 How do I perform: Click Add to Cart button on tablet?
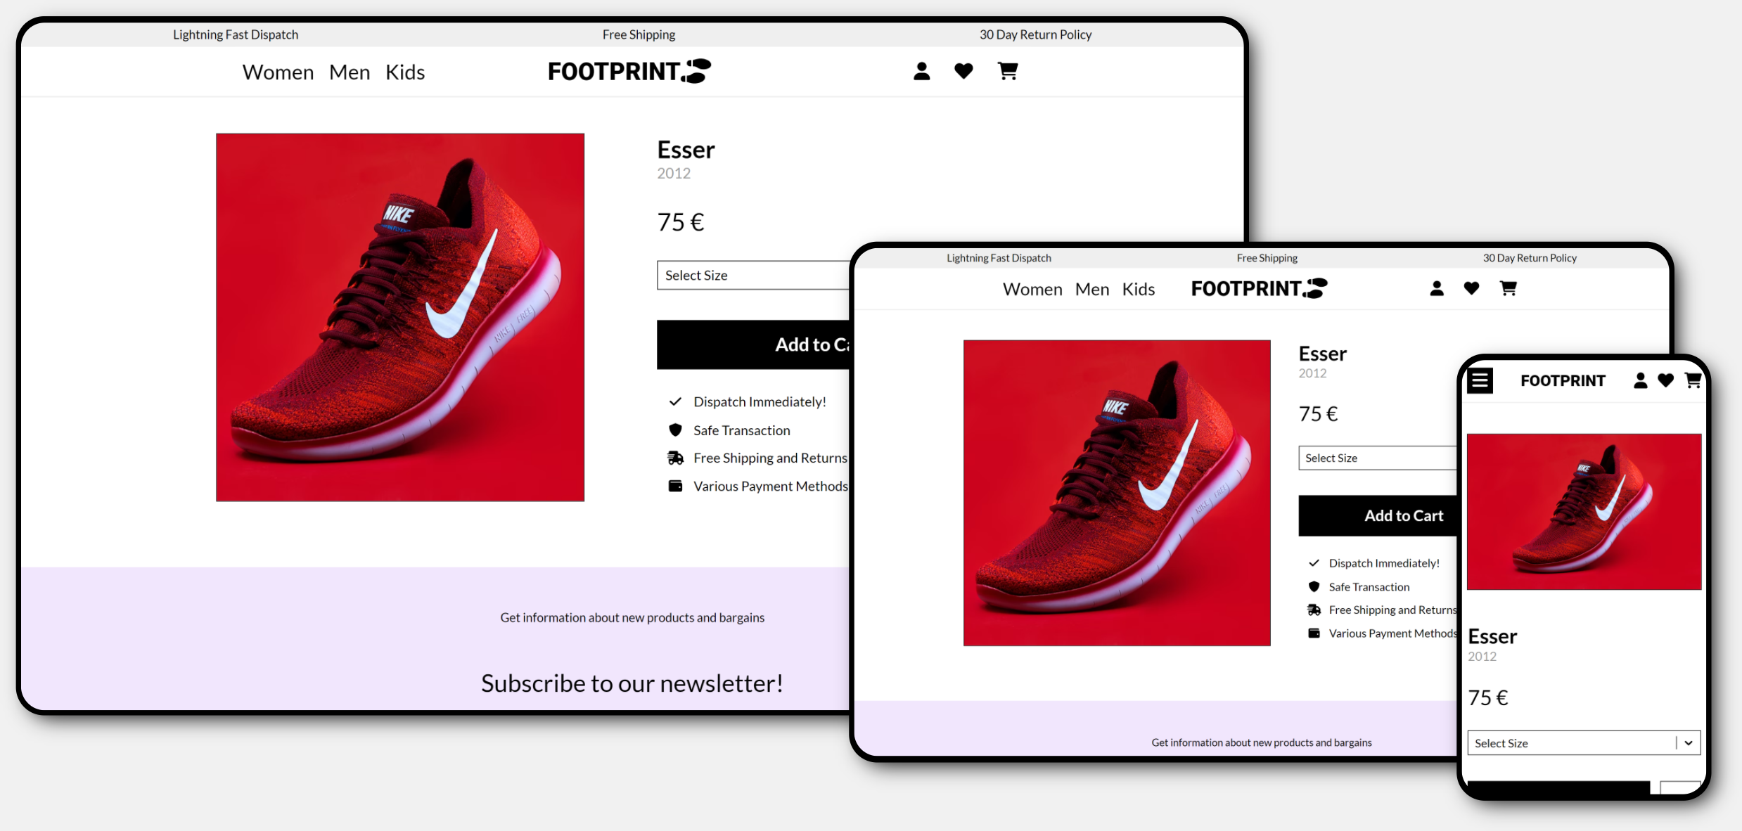(1378, 515)
